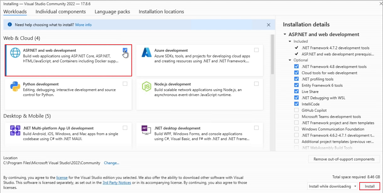Image resolution: width=383 pixels, height=193 pixels.
Task: Enable Microsoft Teams development tools
Action: (296, 116)
